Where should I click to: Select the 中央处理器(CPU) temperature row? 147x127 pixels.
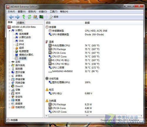pos(74,46)
